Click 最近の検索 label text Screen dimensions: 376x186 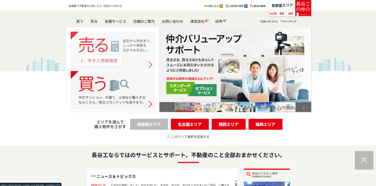260,6
